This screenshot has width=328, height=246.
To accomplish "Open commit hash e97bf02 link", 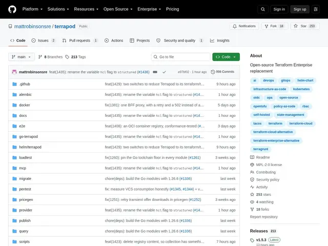I will (183, 72).
